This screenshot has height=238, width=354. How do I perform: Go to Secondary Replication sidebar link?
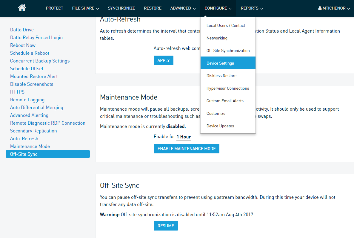point(33,131)
